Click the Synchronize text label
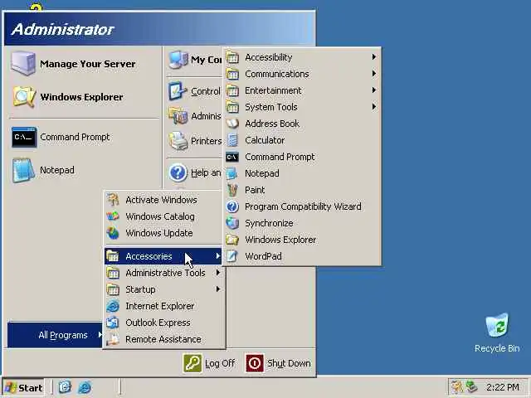Viewport: 531px width, 398px height. (x=269, y=223)
